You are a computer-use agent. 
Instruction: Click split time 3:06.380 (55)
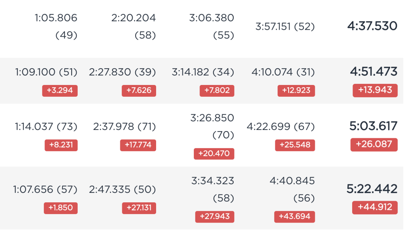pos(211,26)
